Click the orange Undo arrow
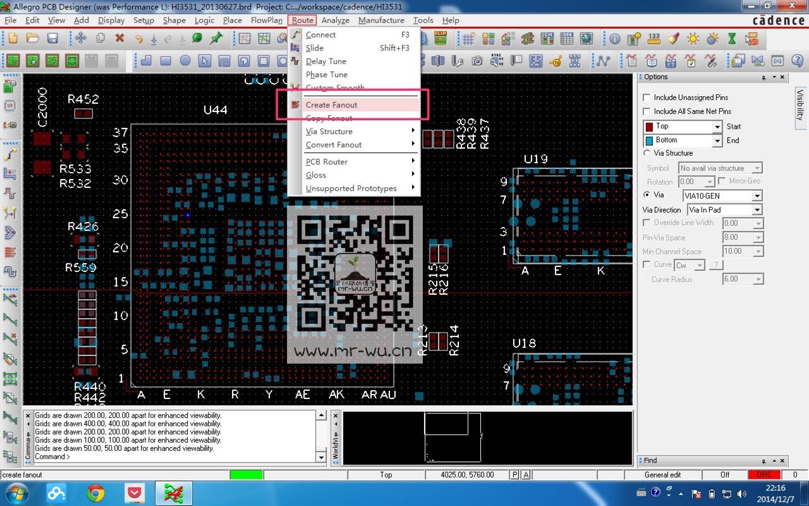Viewport: 809px width, 506px height. click(x=138, y=39)
